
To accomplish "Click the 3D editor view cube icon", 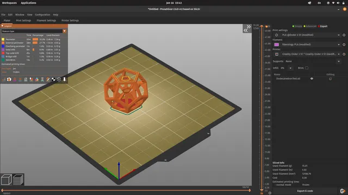I will coord(7,179).
